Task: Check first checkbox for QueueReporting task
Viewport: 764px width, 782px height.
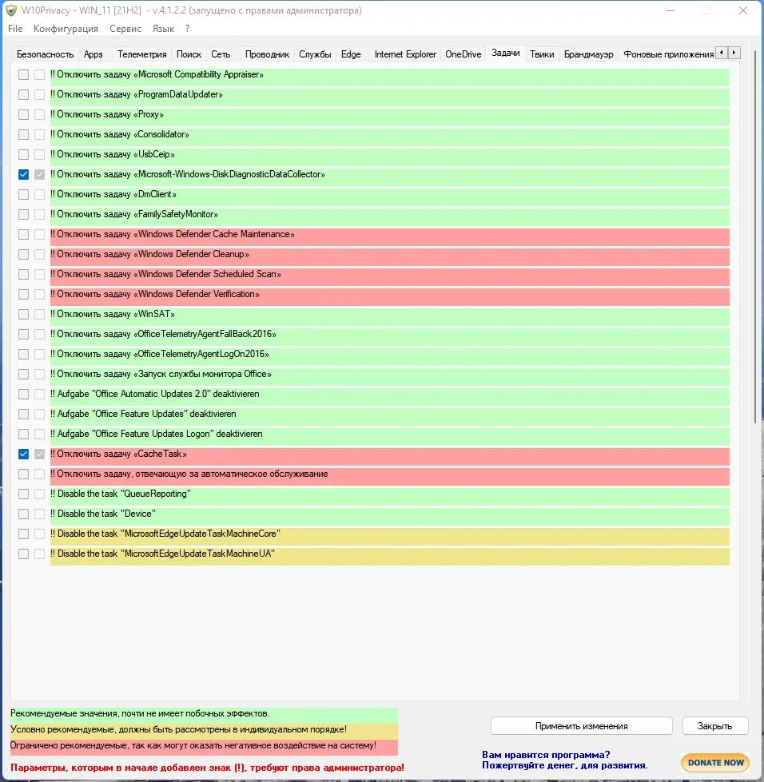Action: click(x=23, y=494)
